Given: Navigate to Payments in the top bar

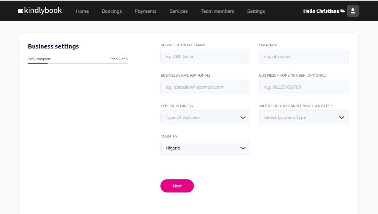Looking at the screenshot, I should tap(146, 11).
